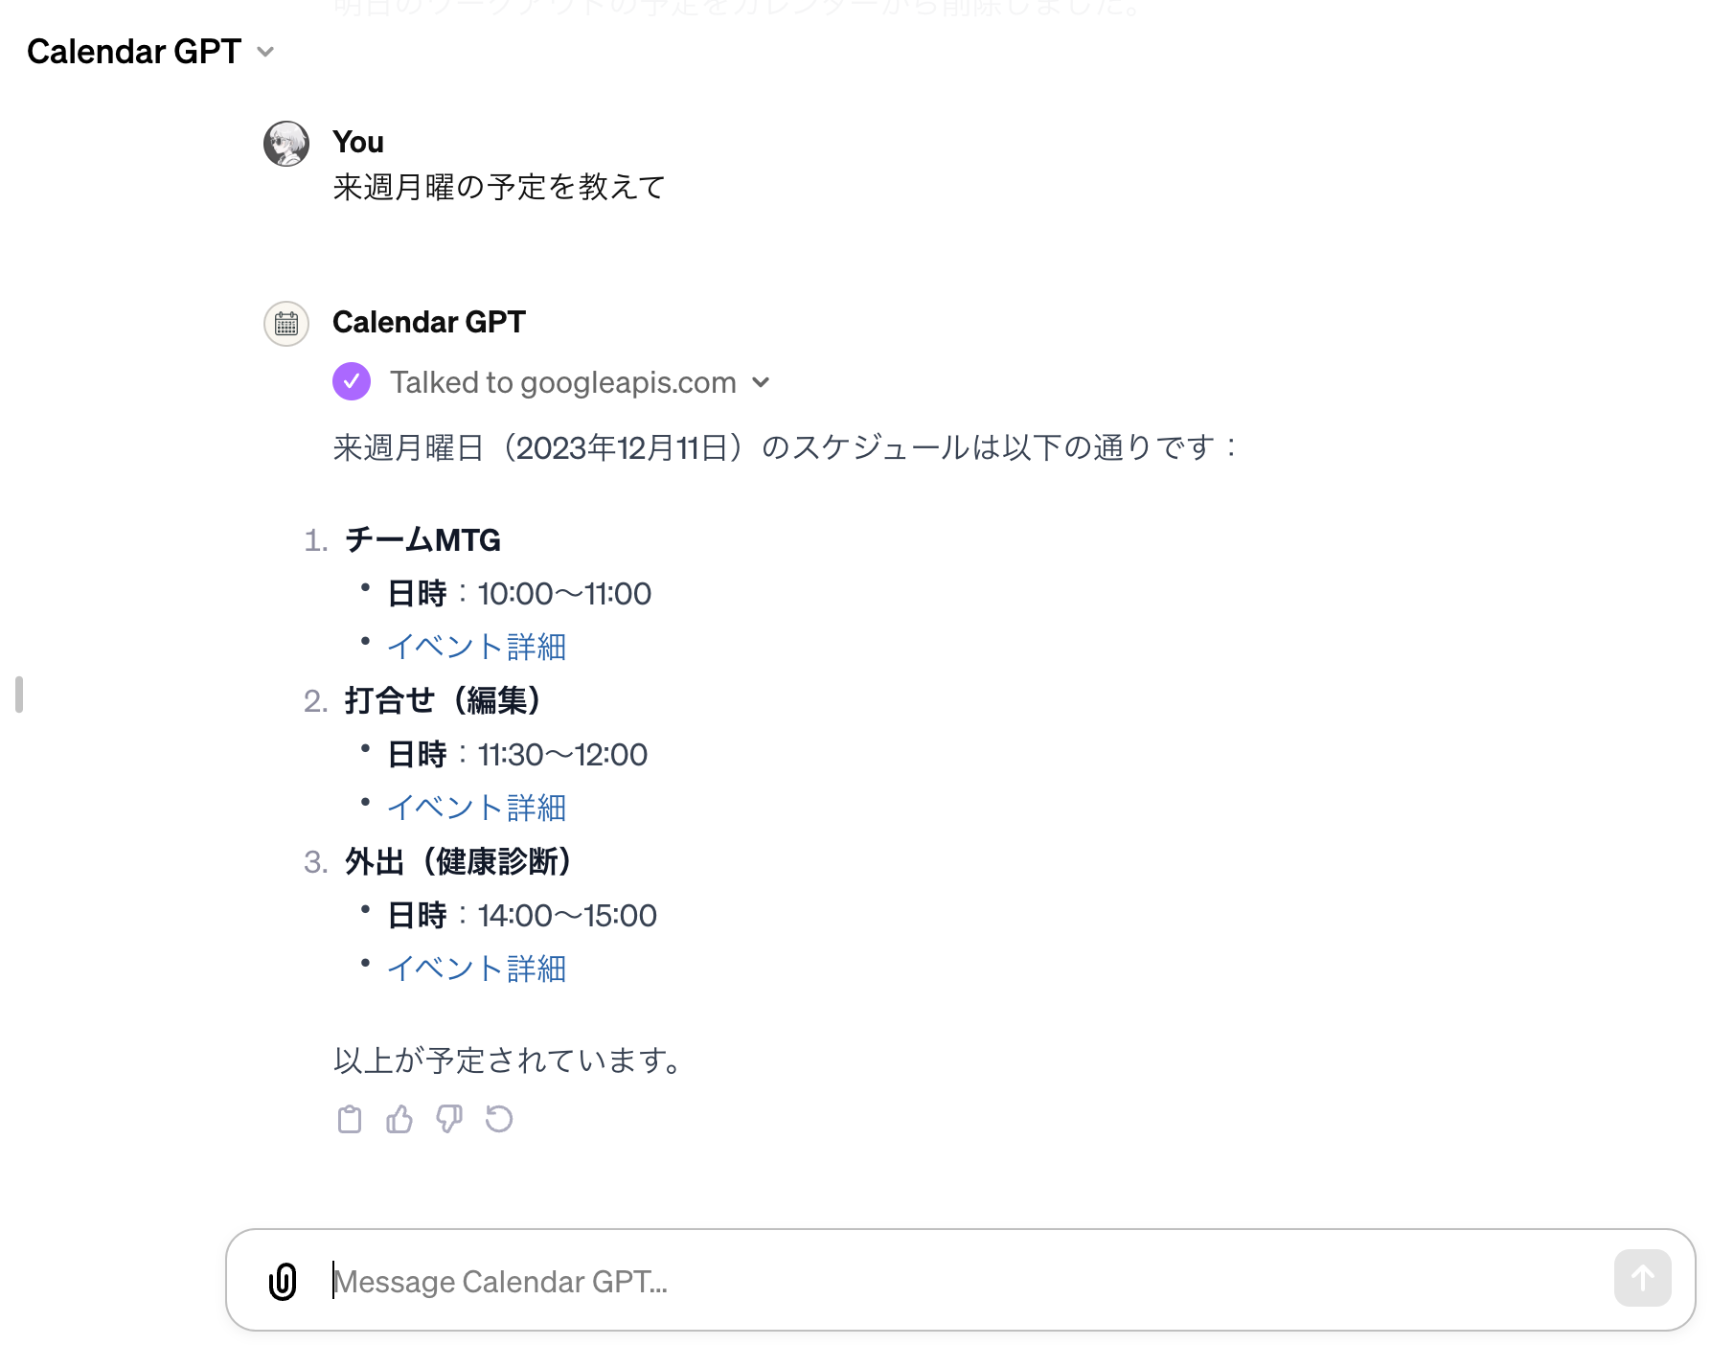Screen dimensions: 1711x1345
Task: Click the user profile avatar picture
Action: (286, 144)
